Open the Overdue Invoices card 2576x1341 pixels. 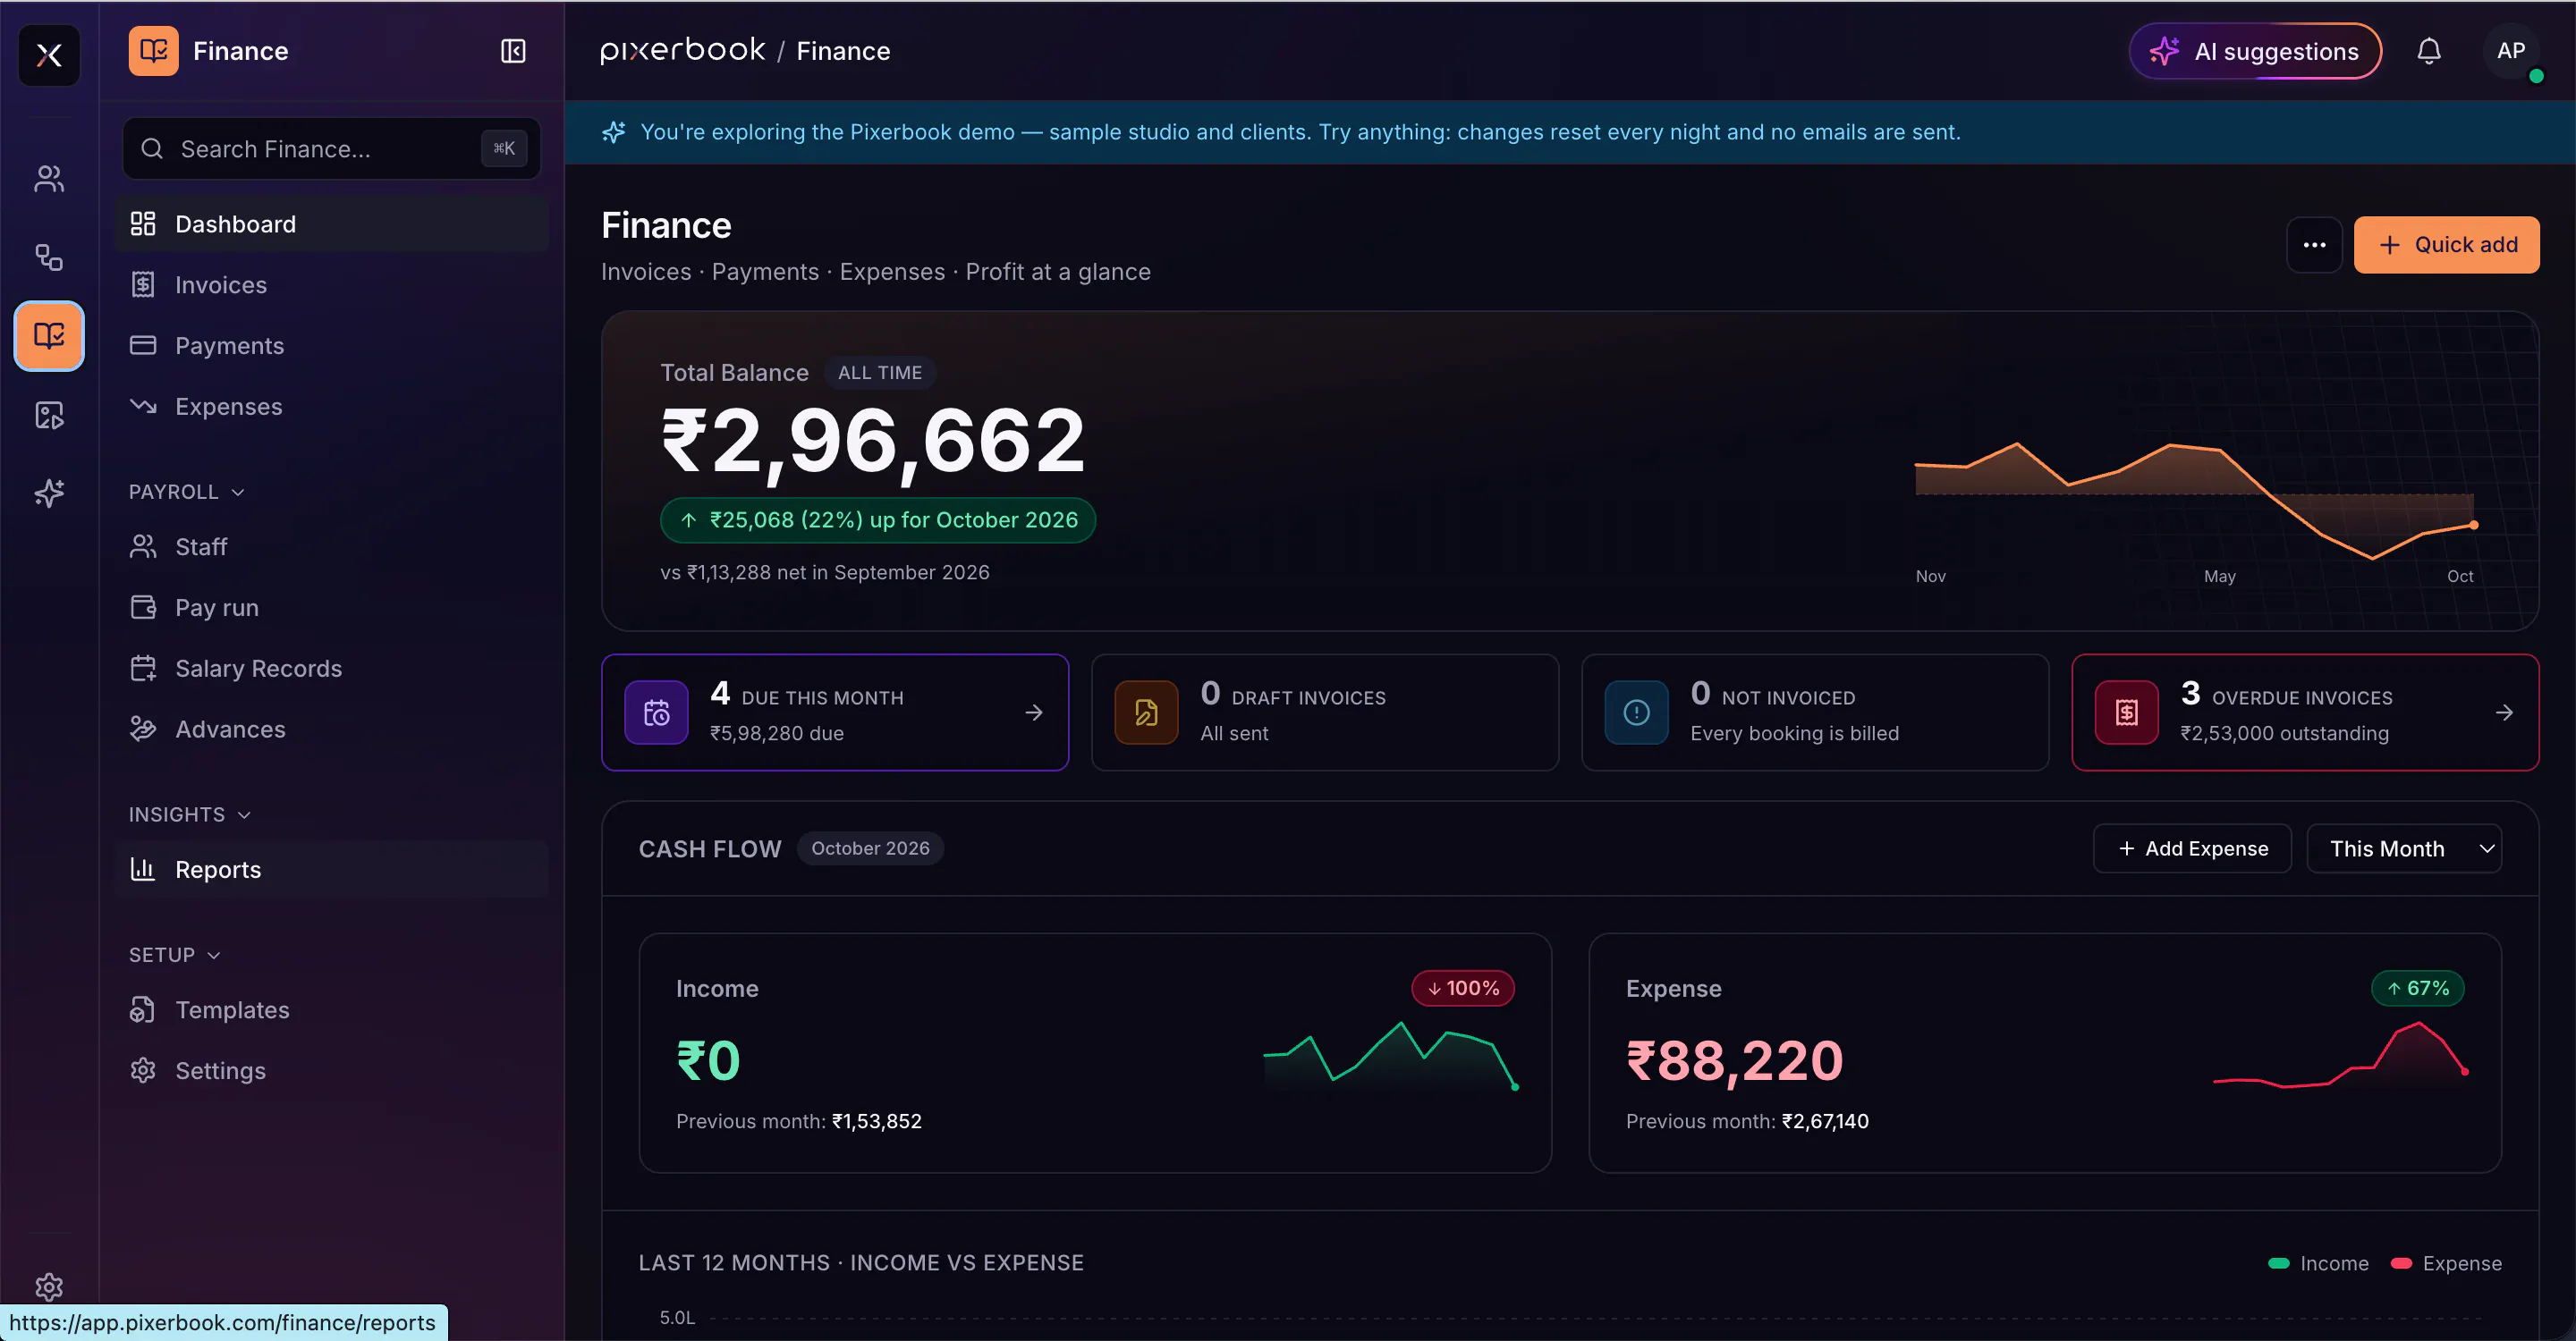point(2305,713)
